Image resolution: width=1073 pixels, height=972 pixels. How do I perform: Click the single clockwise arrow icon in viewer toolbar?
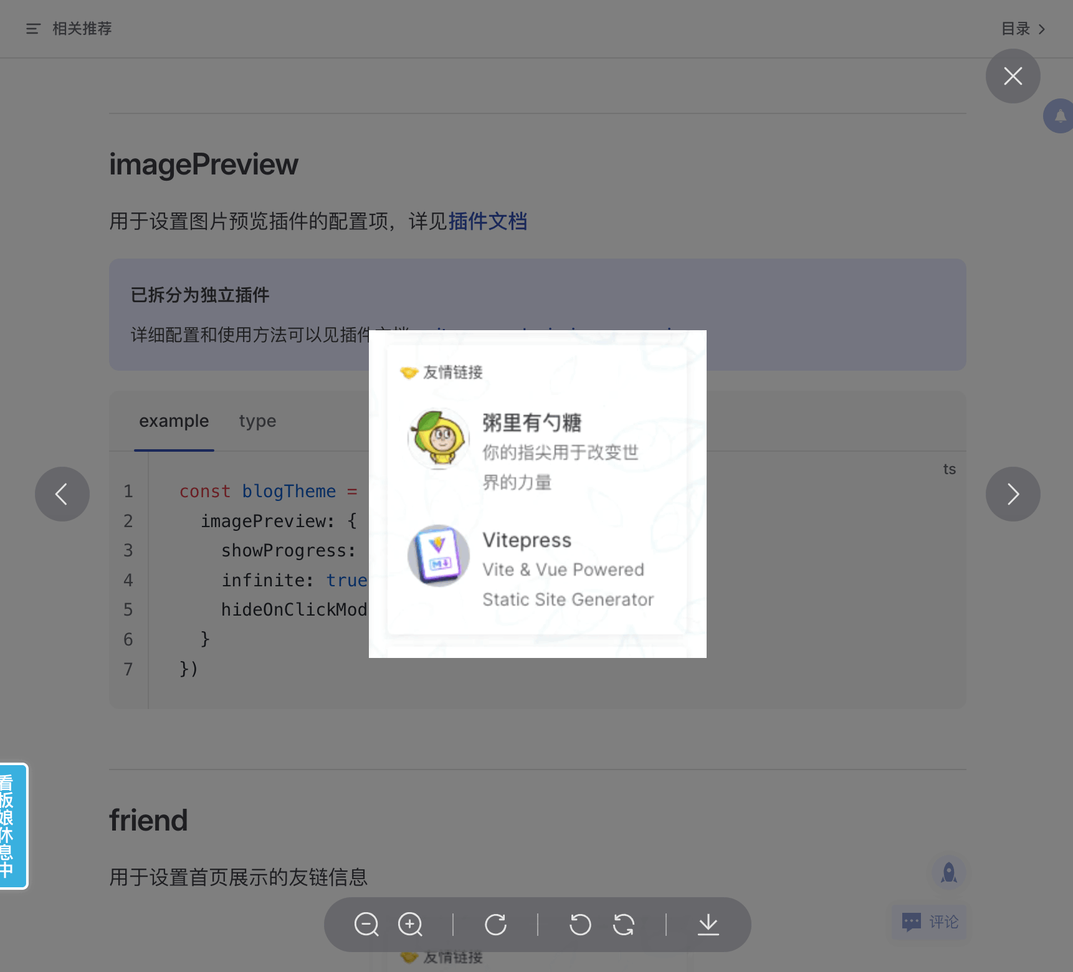click(496, 925)
